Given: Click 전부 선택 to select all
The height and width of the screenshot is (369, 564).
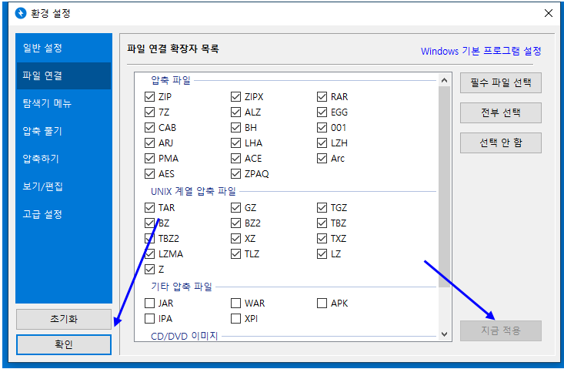Looking at the screenshot, I should pos(501,112).
